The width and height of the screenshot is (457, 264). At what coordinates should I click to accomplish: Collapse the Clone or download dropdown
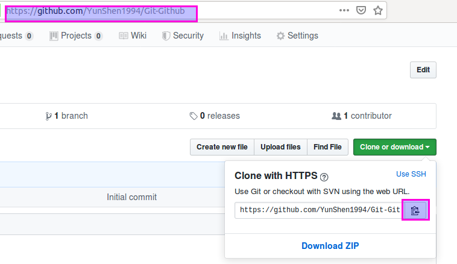click(x=395, y=147)
